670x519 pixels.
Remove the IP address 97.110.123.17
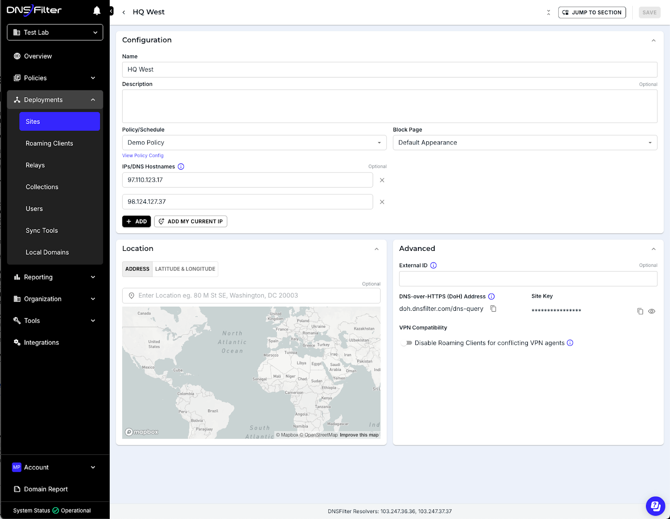click(382, 180)
